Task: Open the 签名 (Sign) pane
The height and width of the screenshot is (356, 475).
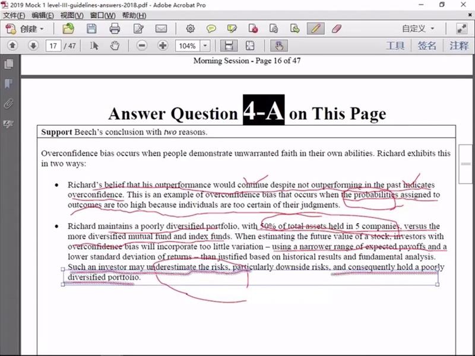Action: 427,46
